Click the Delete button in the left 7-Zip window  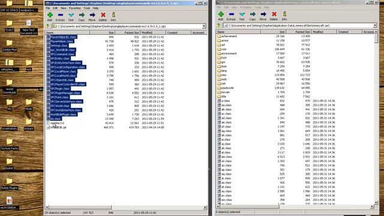click(103, 17)
